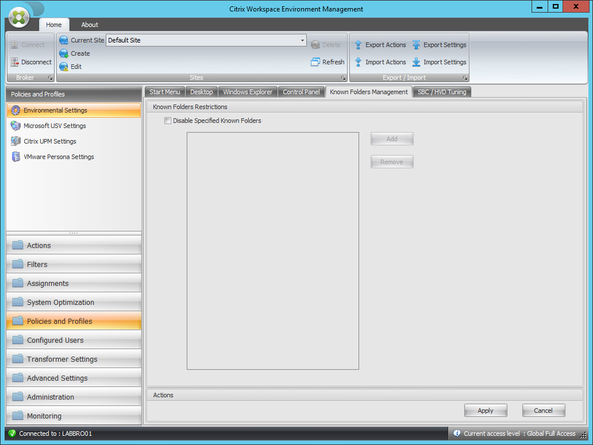Click the Import Settings icon

click(x=438, y=62)
